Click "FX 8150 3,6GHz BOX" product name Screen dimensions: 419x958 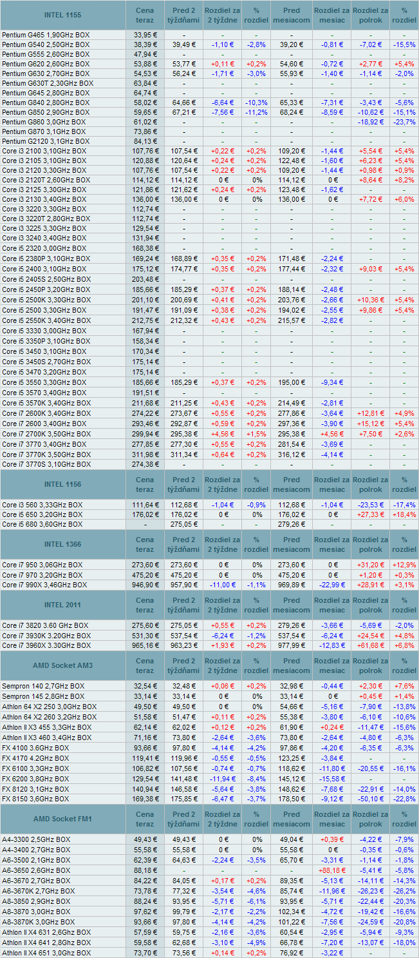coord(34,799)
